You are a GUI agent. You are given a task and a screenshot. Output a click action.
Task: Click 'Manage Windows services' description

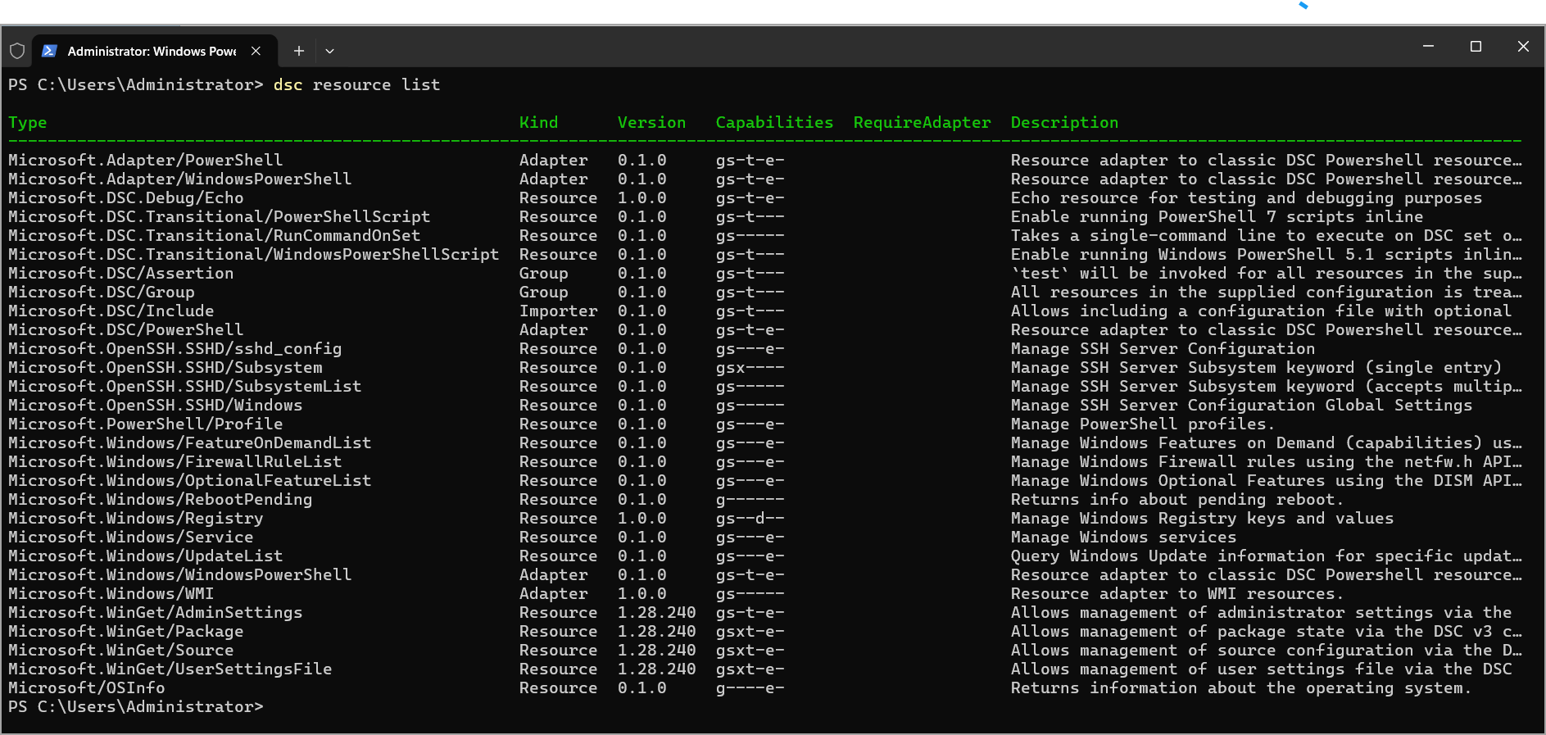(1123, 538)
